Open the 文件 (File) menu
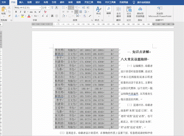 point(4,2)
